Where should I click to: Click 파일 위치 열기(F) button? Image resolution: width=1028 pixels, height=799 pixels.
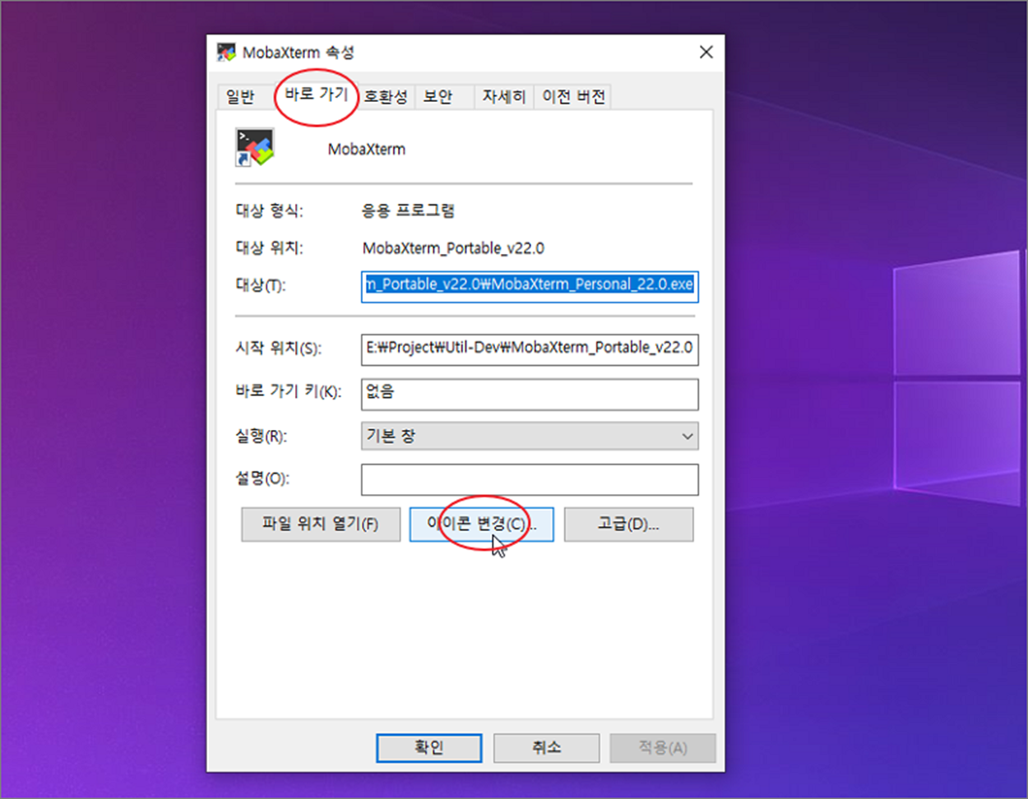pos(321,524)
